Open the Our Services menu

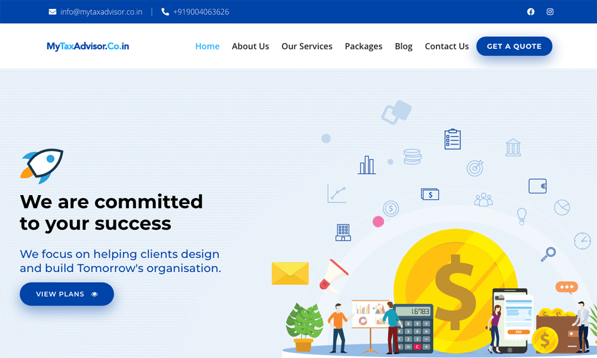point(307,46)
